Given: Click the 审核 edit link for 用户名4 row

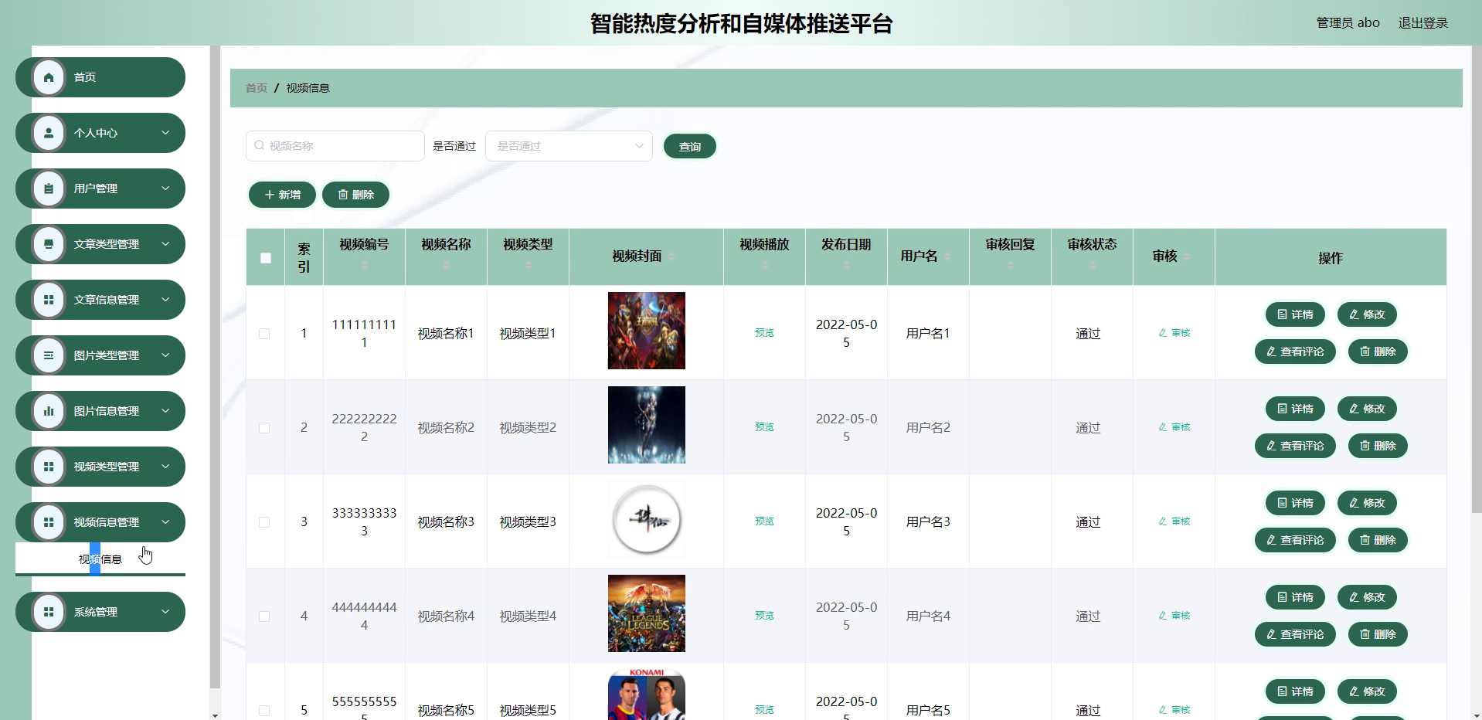Looking at the screenshot, I should tap(1174, 616).
